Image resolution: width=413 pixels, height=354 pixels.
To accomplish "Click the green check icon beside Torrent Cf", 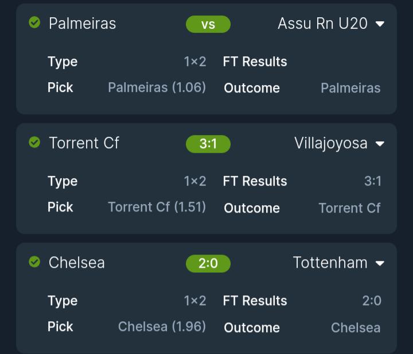I will coord(34,142).
